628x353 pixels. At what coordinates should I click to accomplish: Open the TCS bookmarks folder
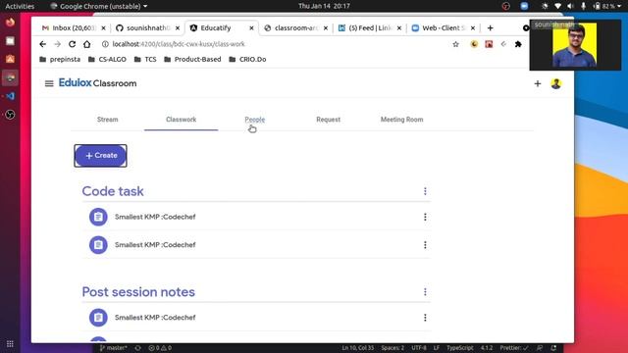pyautogui.click(x=145, y=59)
